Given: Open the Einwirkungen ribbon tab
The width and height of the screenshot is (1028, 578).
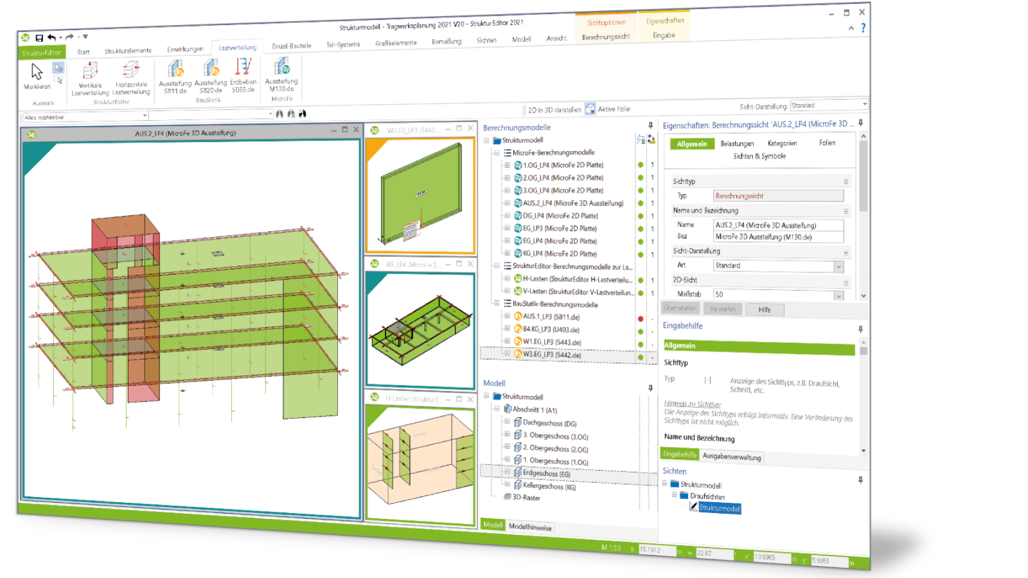Looking at the screenshot, I should click(x=185, y=49).
